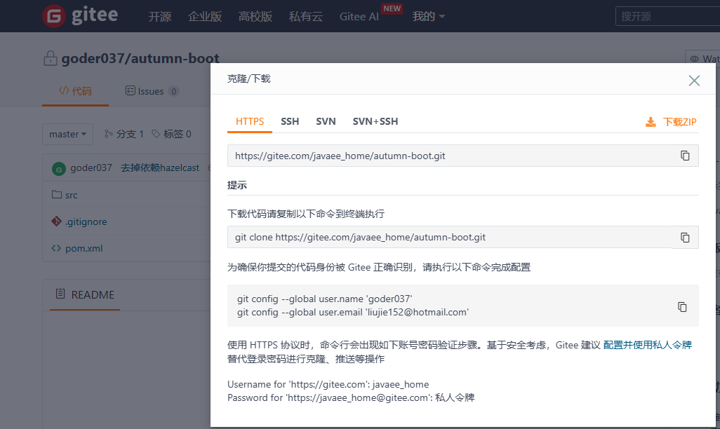Click the code brackets icon in 代码 tab
This screenshot has width=720, height=429.
click(x=64, y=90)
